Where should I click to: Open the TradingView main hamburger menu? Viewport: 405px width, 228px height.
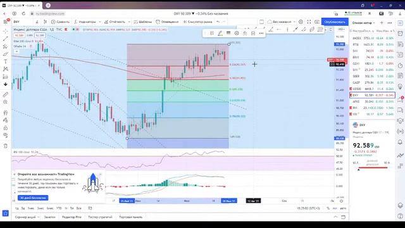6,22
